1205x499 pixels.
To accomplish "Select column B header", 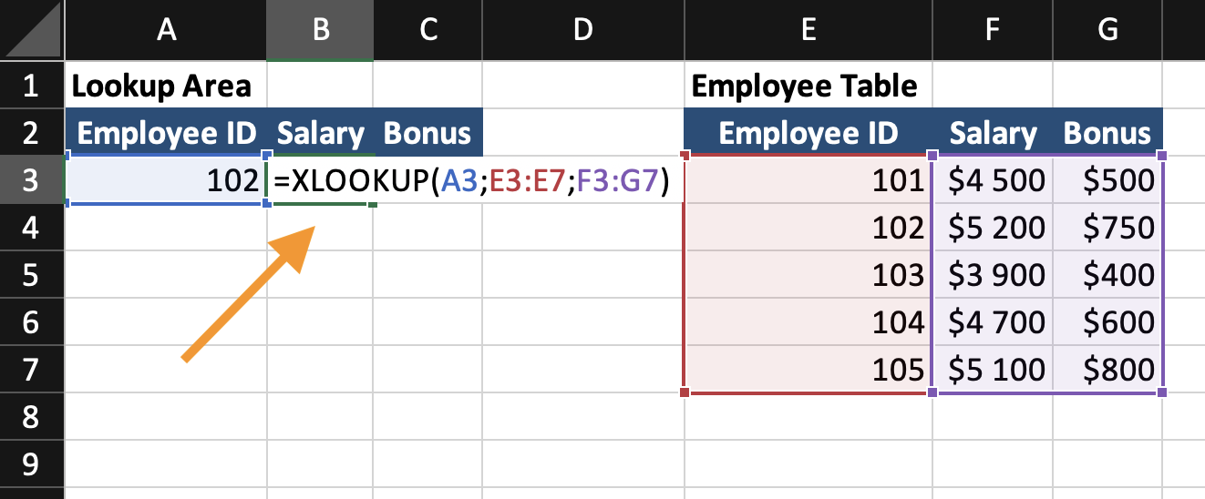I will coord(319,31).
